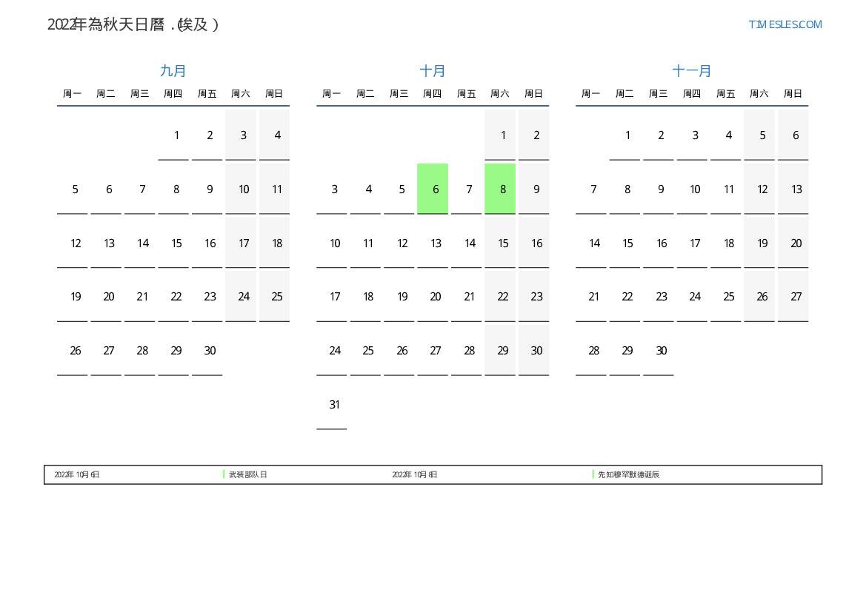The height and width of the screenshot is (612, 866).
Task: Click the TIMESLES.COM link
Action: pos(785,24)
